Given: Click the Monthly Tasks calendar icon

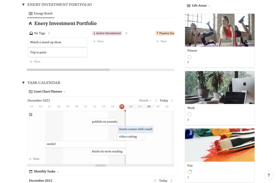Looking at the screenshot, I should tap(31, 171).
